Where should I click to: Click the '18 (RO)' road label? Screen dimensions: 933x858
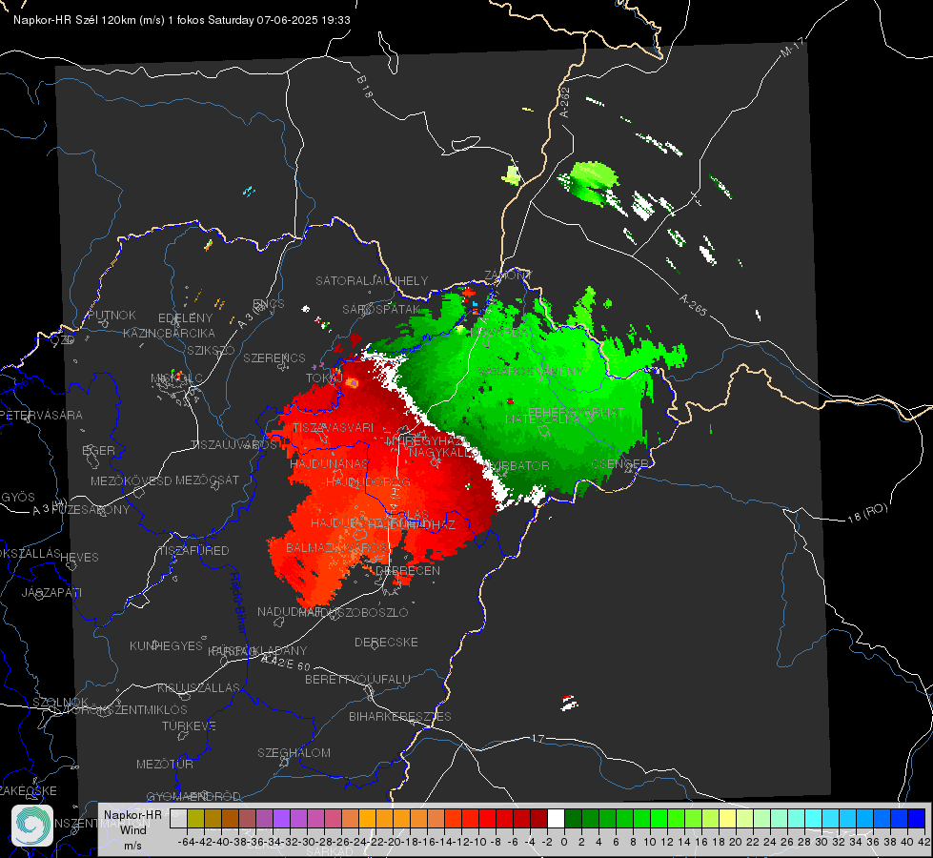pyautogui.click(x=867, y=513)
